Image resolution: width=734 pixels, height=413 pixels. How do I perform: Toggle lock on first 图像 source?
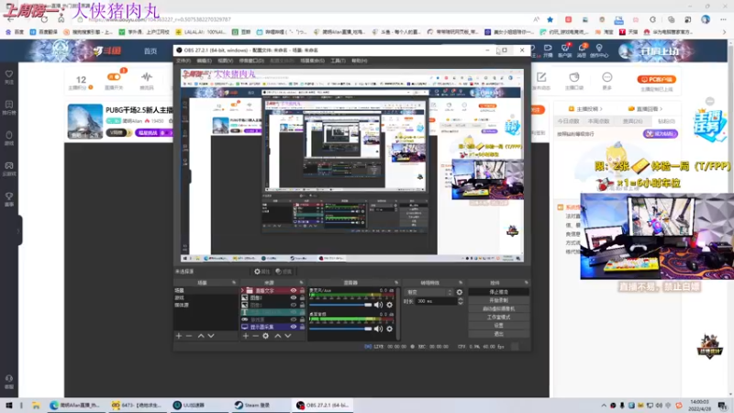[x=302, y=297]
